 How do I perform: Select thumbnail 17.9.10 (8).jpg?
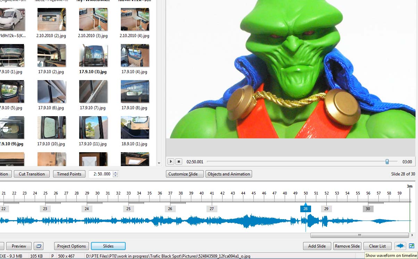click(135, 92)
